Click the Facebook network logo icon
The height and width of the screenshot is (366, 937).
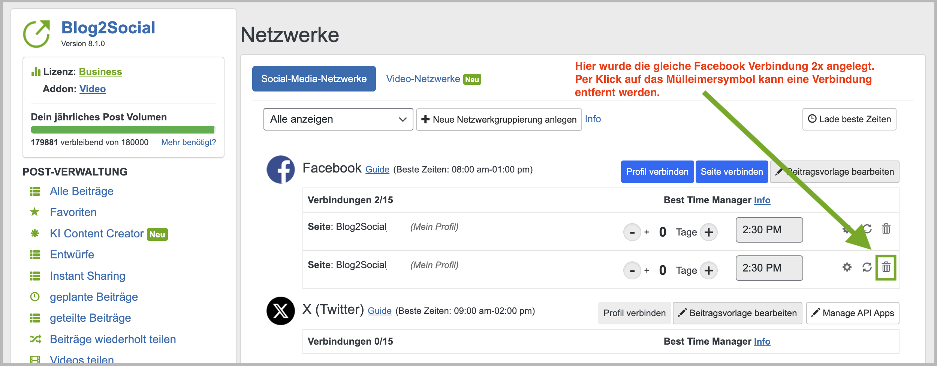(281, 169)
